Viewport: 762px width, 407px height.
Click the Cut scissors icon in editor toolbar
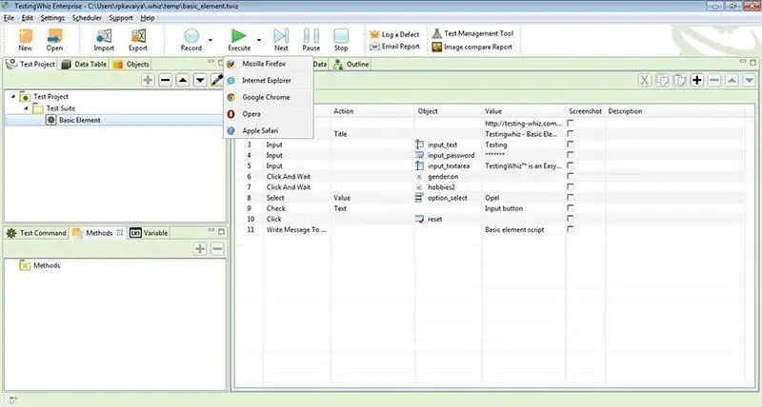pyautogui.click(x=645, y=80)
